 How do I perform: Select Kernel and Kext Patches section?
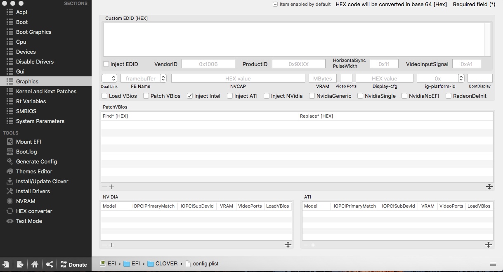pyautogui.click(x=45, y=91)
